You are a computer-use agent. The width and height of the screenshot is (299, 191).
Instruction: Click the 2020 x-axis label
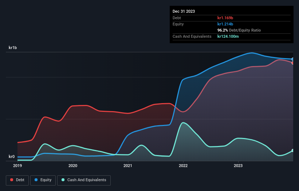pyautogui.click(x=73, y=166)
